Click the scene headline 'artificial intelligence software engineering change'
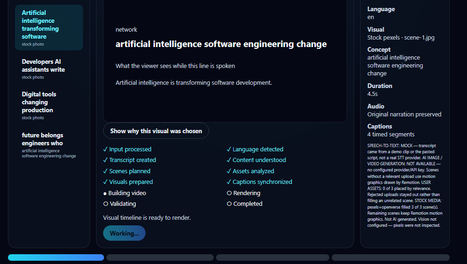Screen dimensions: 467x264 [x=221, y=44]
